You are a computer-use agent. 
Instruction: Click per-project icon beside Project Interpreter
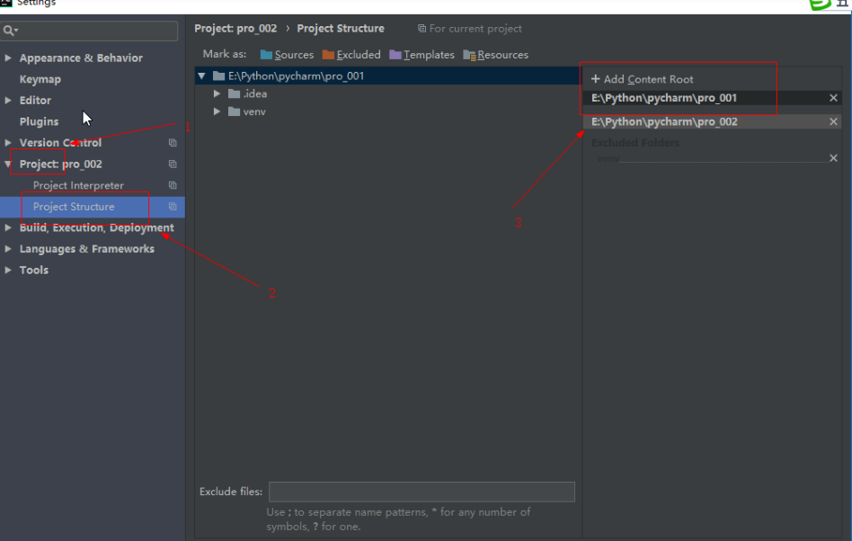click(173, 185)
